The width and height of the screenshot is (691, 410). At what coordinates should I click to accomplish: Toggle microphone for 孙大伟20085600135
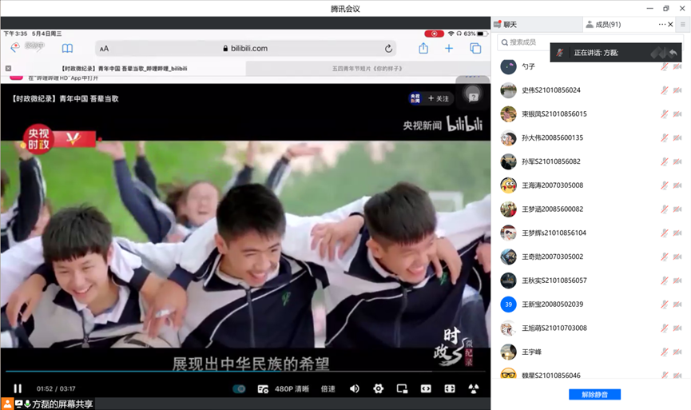tap(664, 137)
